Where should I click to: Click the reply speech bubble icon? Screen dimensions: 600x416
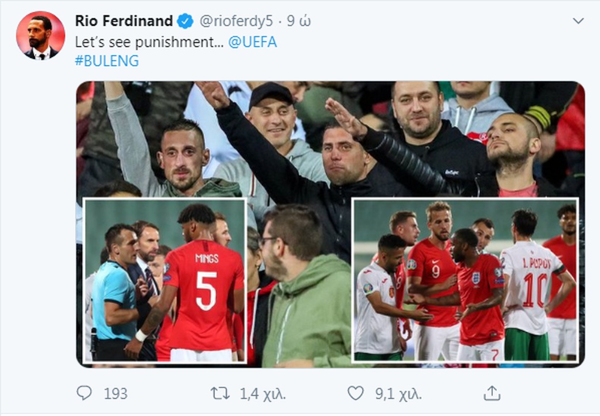(84, 393)
